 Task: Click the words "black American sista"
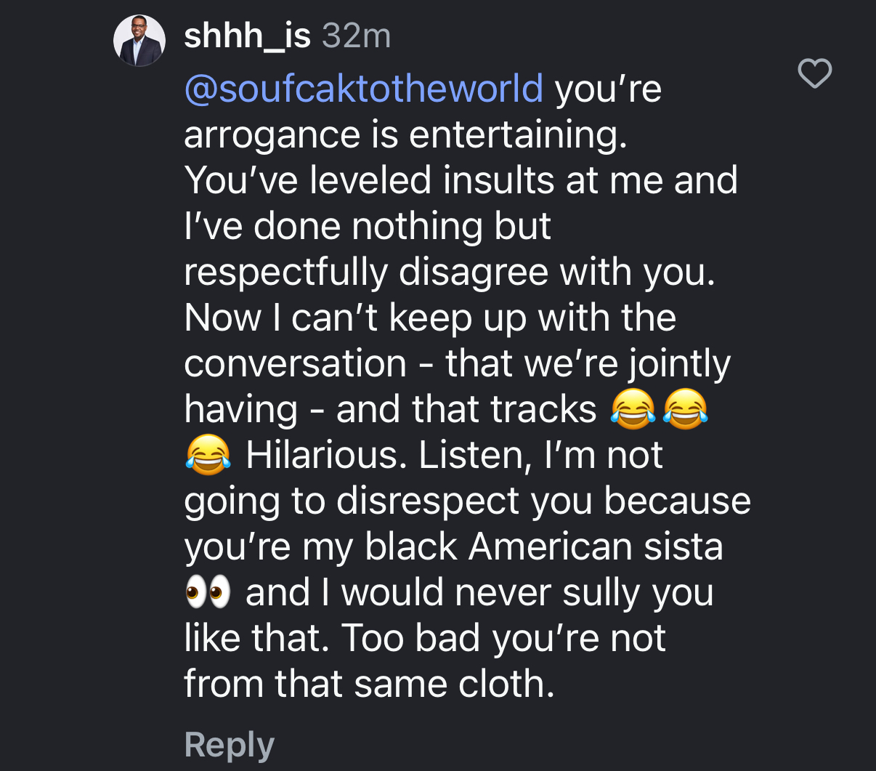tap(543, 546)
